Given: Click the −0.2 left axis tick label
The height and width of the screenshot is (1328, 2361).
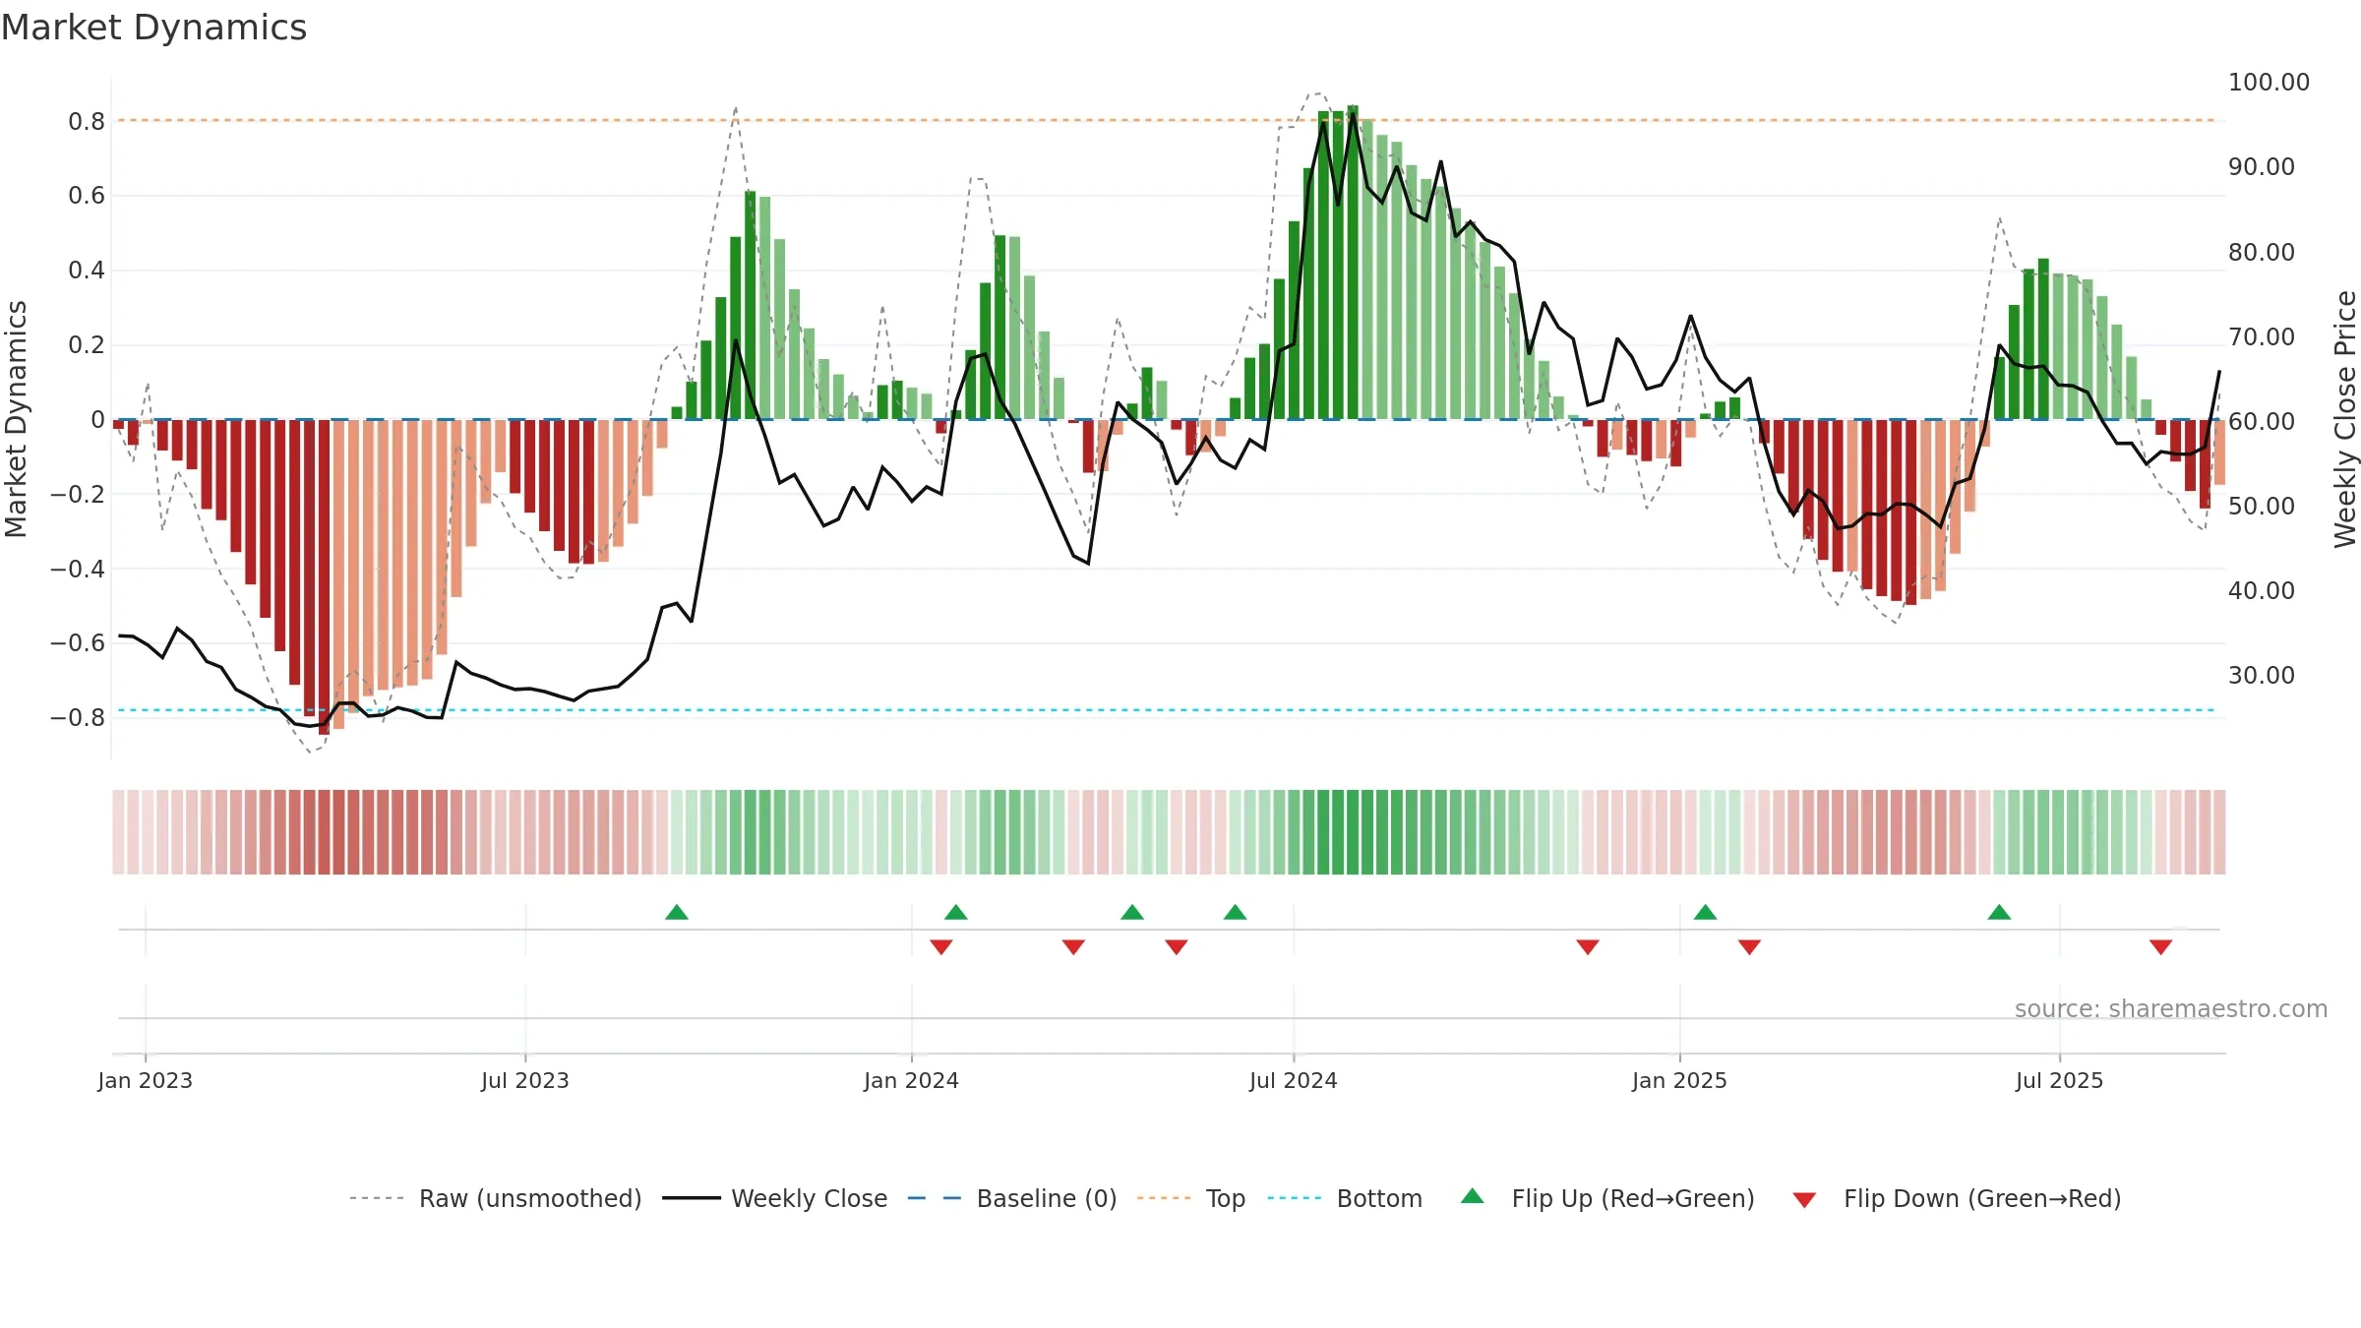Looking at the screenshot, I should tap(78, 494).
